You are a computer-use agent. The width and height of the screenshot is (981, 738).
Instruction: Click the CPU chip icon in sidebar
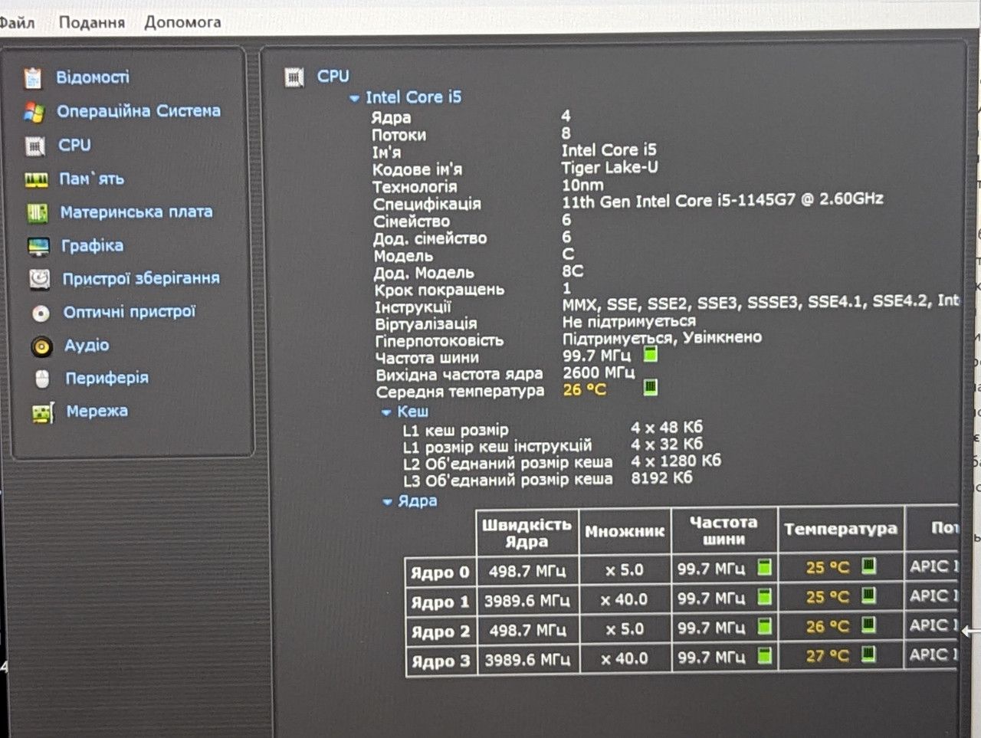tap(35, 146)
